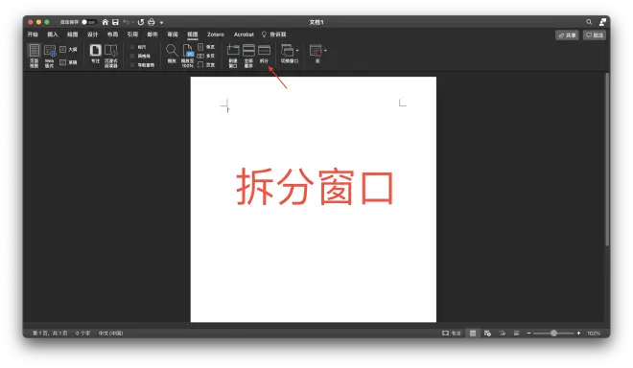Click Web Layout view icon in status bar
633x368 pixels.
(x=487, y=333)
